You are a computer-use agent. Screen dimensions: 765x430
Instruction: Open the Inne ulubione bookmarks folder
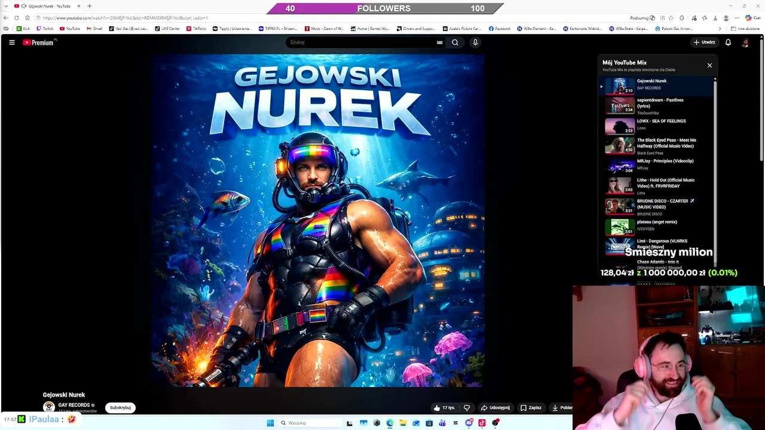click(746, 29)
